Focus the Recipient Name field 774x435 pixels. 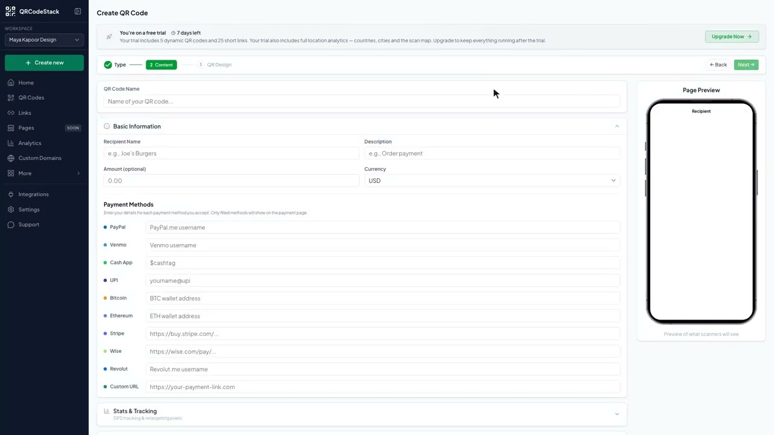coord(232,153)
